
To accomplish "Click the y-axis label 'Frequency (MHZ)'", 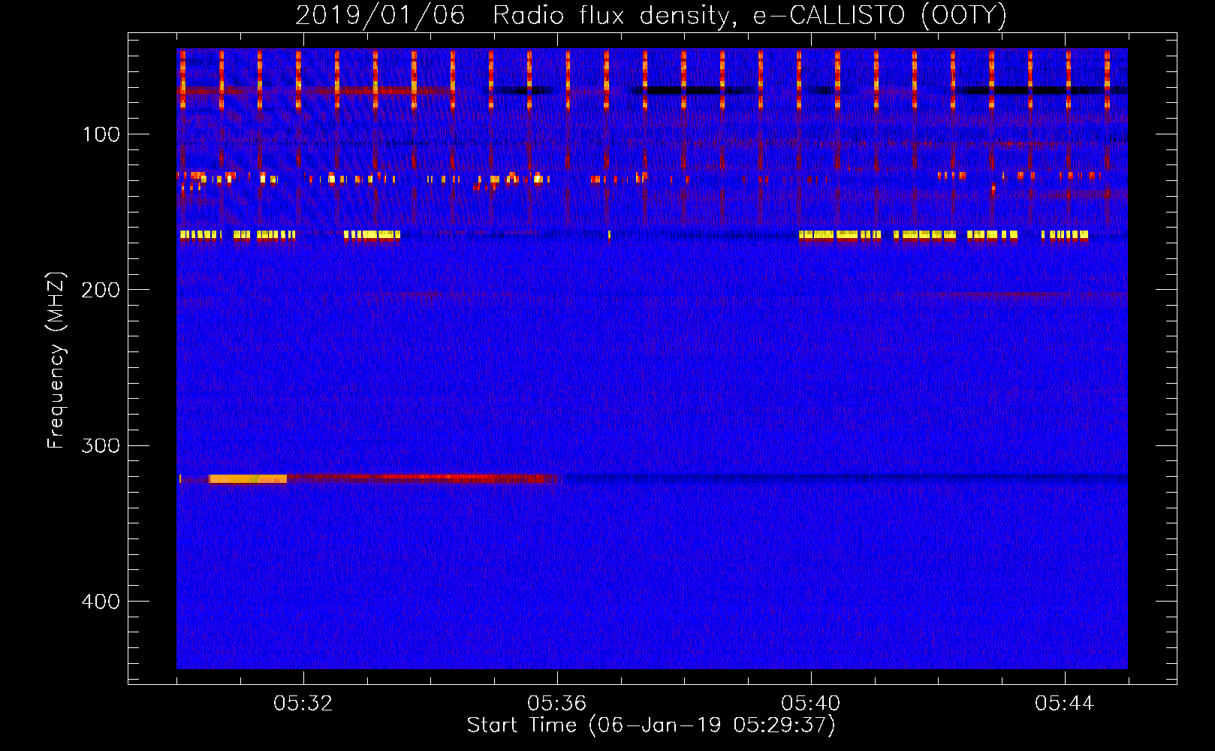I will (x=56, y=360).
